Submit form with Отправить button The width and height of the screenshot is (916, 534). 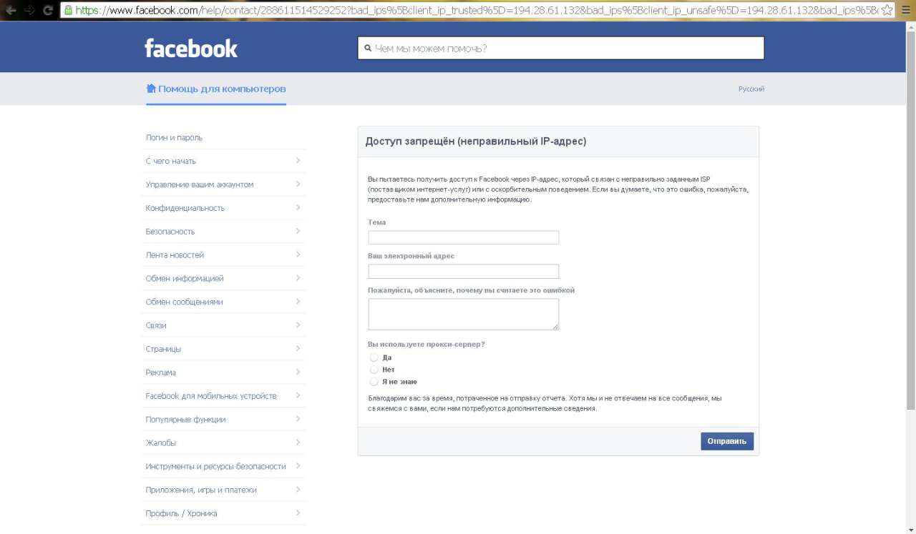point(727,441)
